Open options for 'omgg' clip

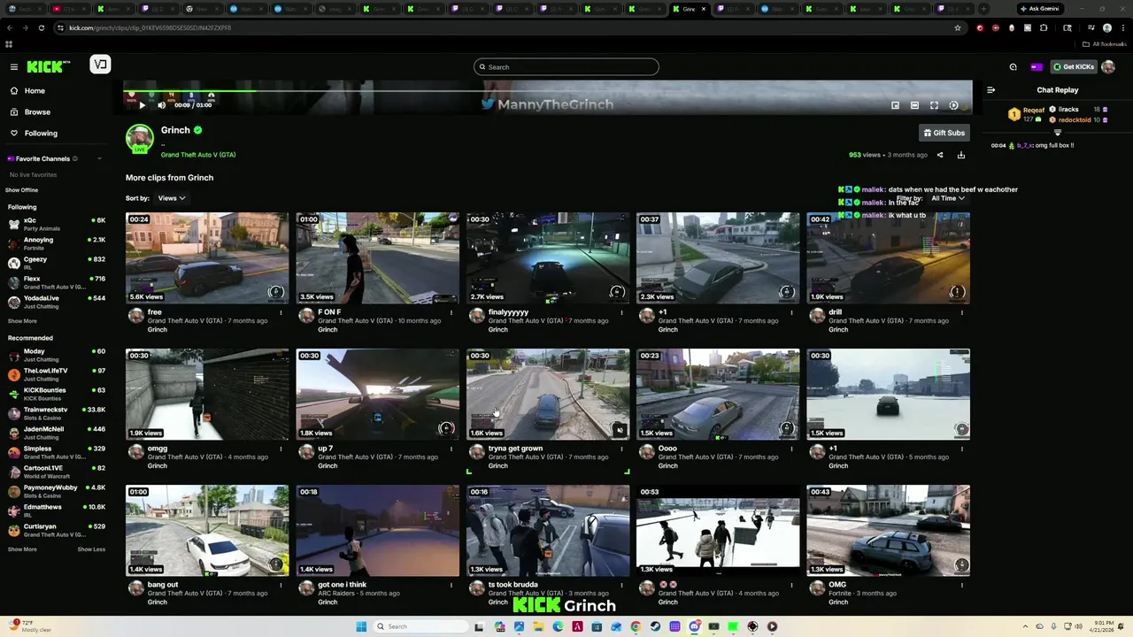point(281,449)
